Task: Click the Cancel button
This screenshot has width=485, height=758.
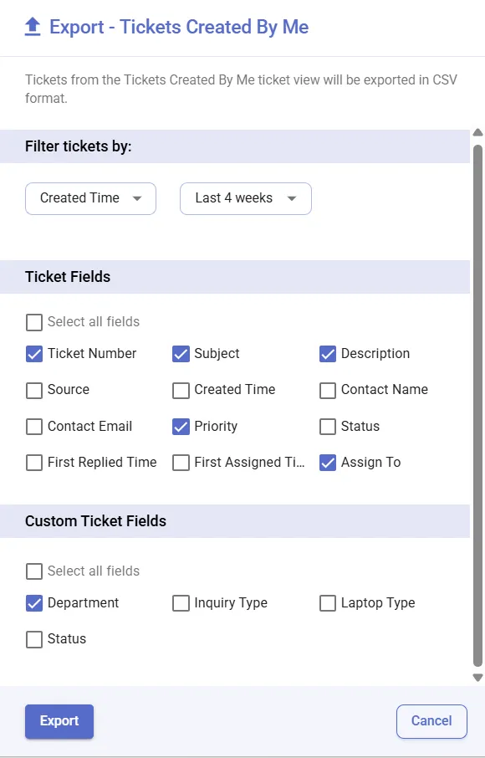Action: pos(431,720)
